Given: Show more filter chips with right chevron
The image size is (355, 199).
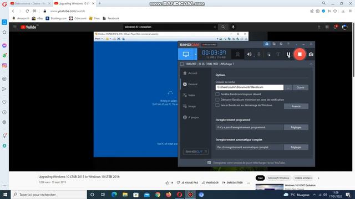Looking at the screenshot, I should point(318,178).
